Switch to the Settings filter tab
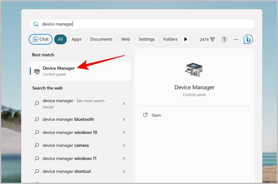Viewport: 278px width, 184px height. click(x=147, y=39)
